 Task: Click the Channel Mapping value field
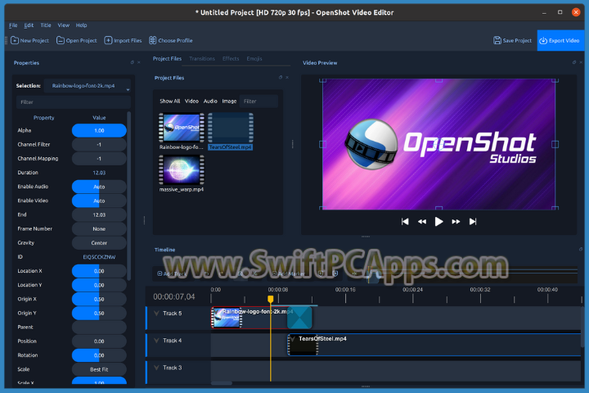coord(99,159)
